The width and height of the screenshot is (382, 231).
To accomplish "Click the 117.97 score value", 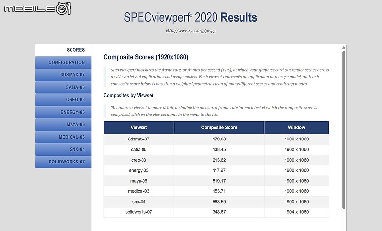I will 219,170.
